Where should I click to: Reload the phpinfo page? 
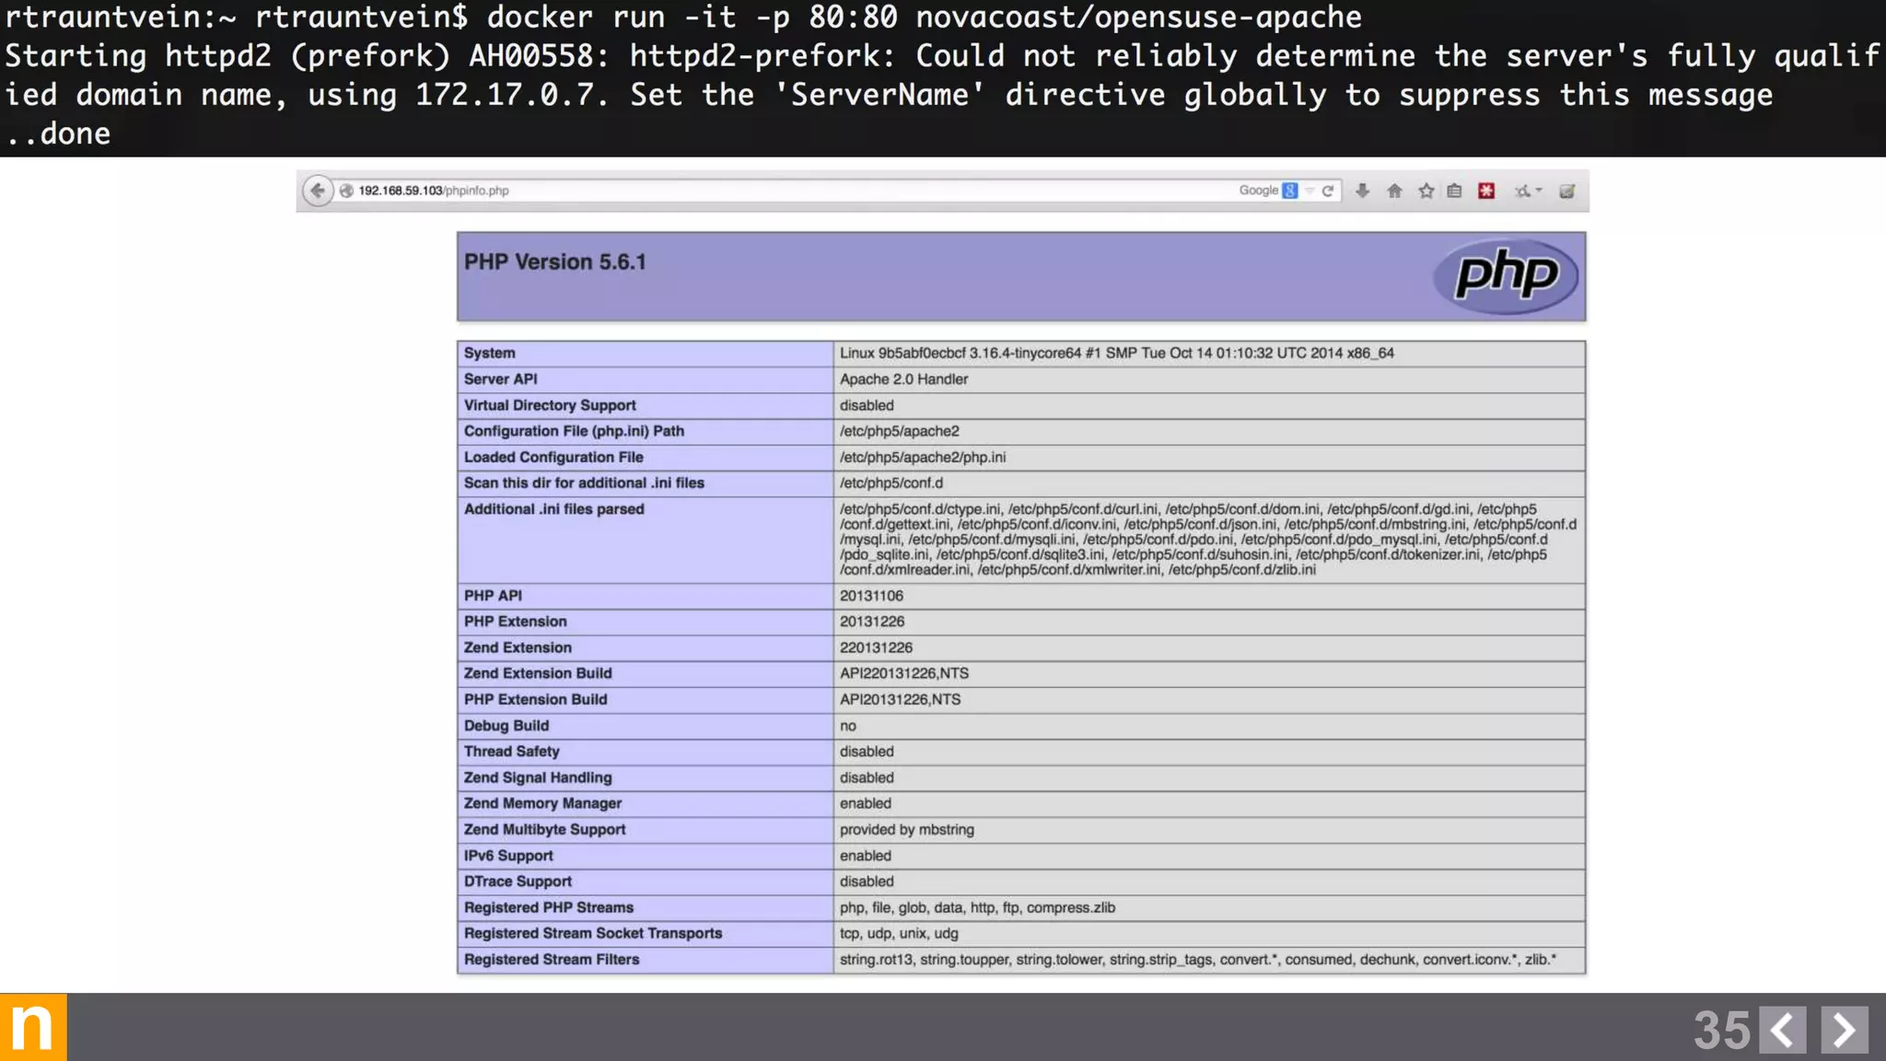click(x=1328, y=191)
